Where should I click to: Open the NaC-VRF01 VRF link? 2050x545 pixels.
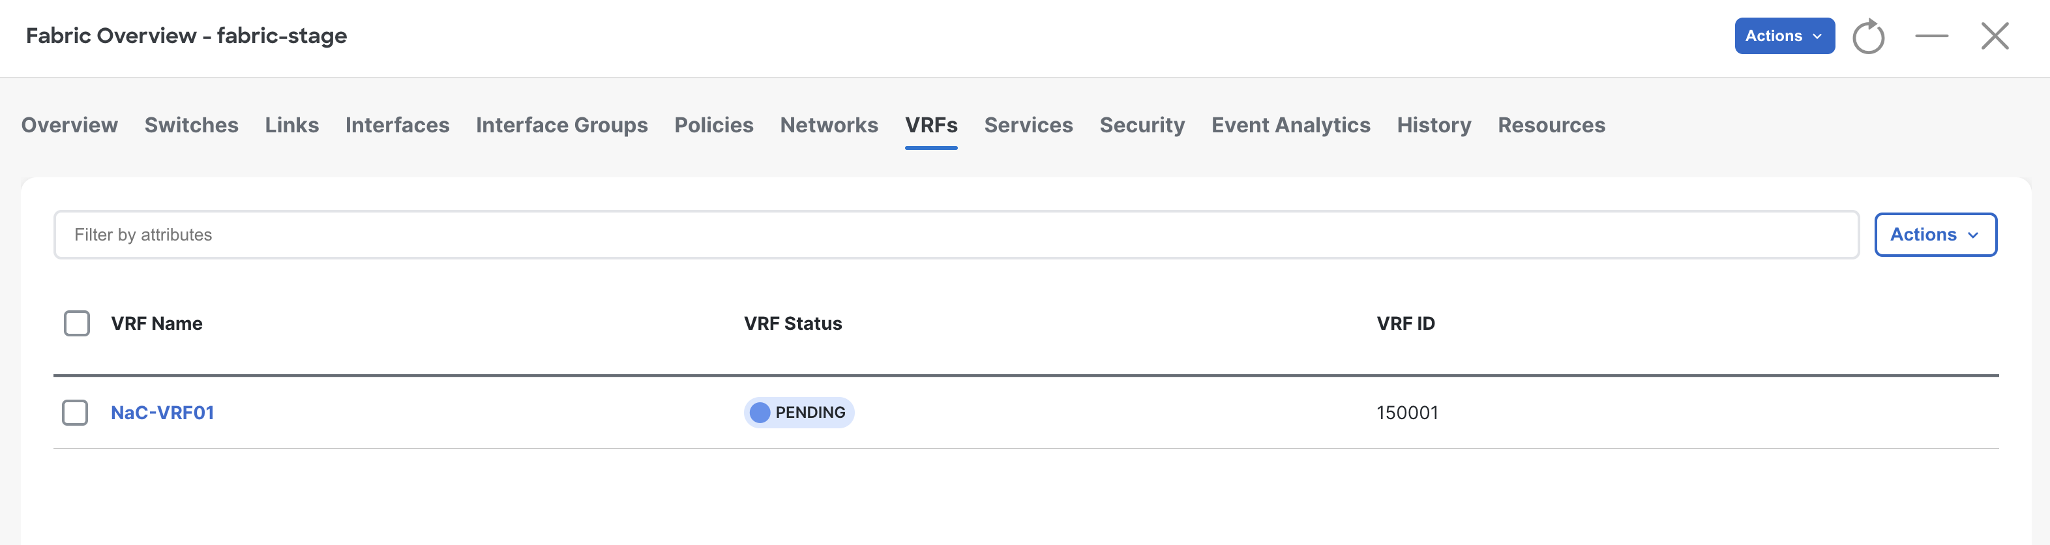pos(162,412)
